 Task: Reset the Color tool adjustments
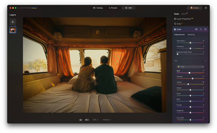[x=201, y=29]
